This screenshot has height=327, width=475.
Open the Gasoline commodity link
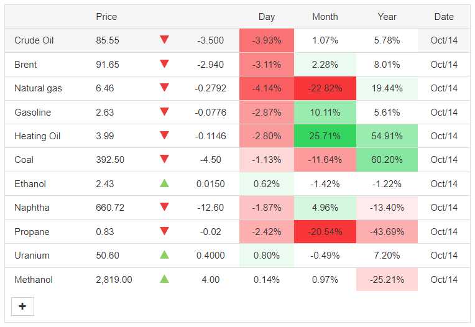[33, 113]
